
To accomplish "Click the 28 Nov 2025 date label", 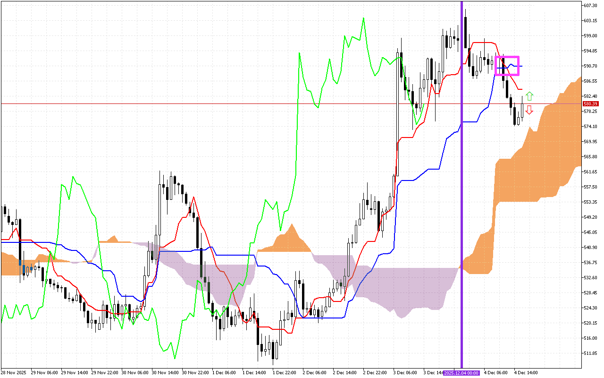I will pyautogui.click(x=14, y=373).
